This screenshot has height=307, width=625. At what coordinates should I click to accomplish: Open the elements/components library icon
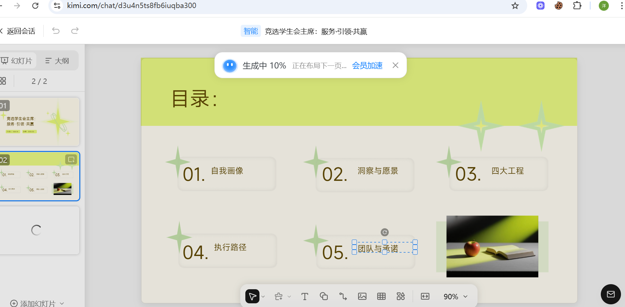pos(401,296)
